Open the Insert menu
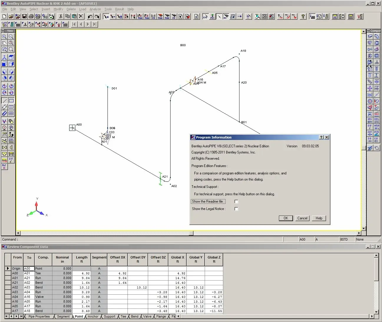Image resolution: width=382 pixels, height=322 pixels. 46,9
